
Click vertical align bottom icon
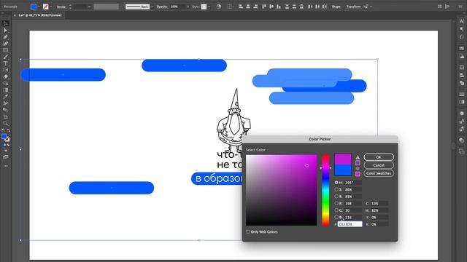coord(279,7)
